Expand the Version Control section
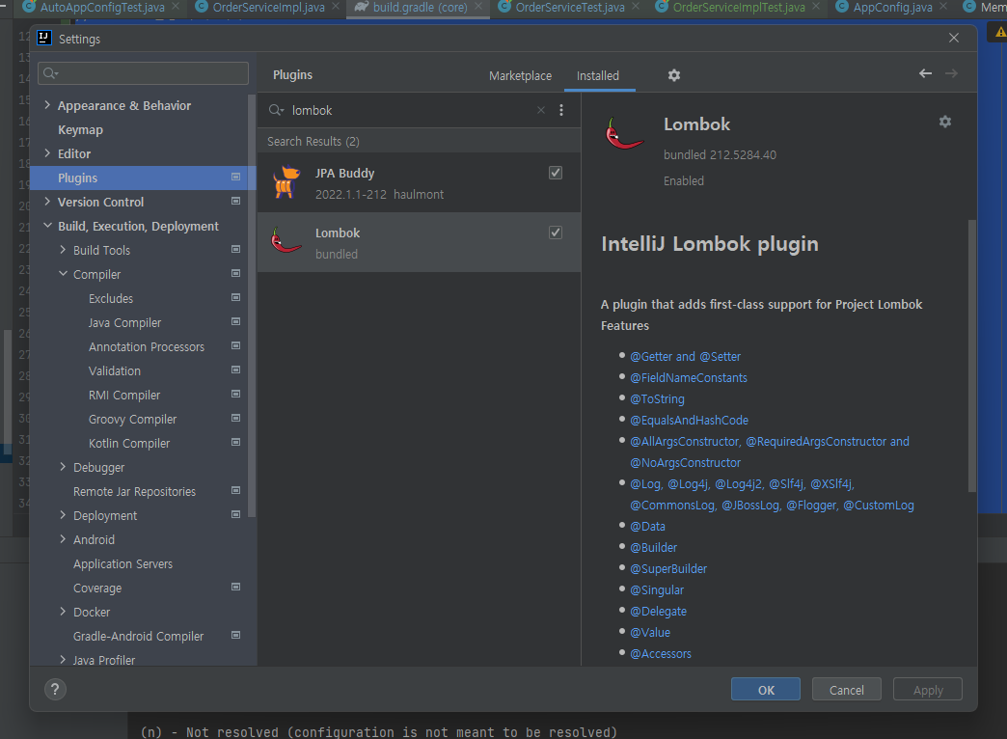The image size is (1007, 739). (x=47, y=201)
